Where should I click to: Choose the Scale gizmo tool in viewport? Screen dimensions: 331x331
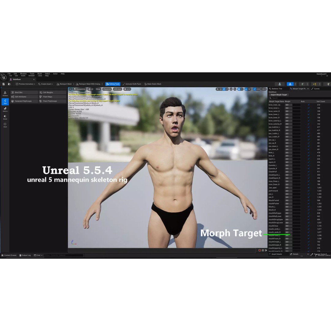click(227, 89)
